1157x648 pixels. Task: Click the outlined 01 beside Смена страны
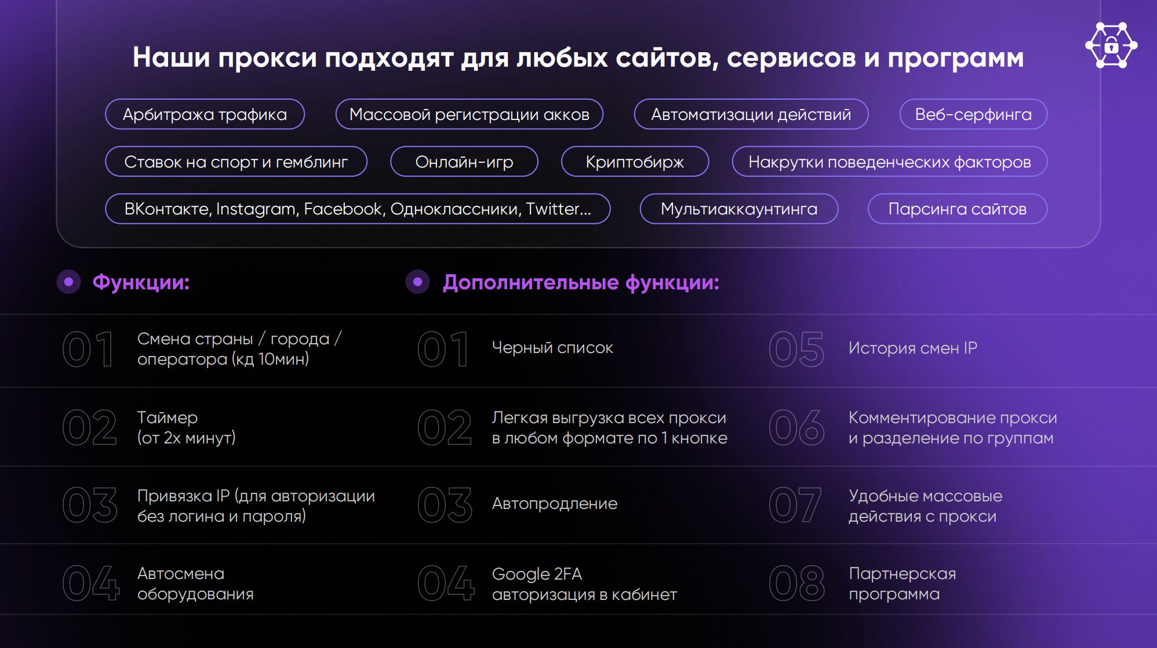click(88, 349)
